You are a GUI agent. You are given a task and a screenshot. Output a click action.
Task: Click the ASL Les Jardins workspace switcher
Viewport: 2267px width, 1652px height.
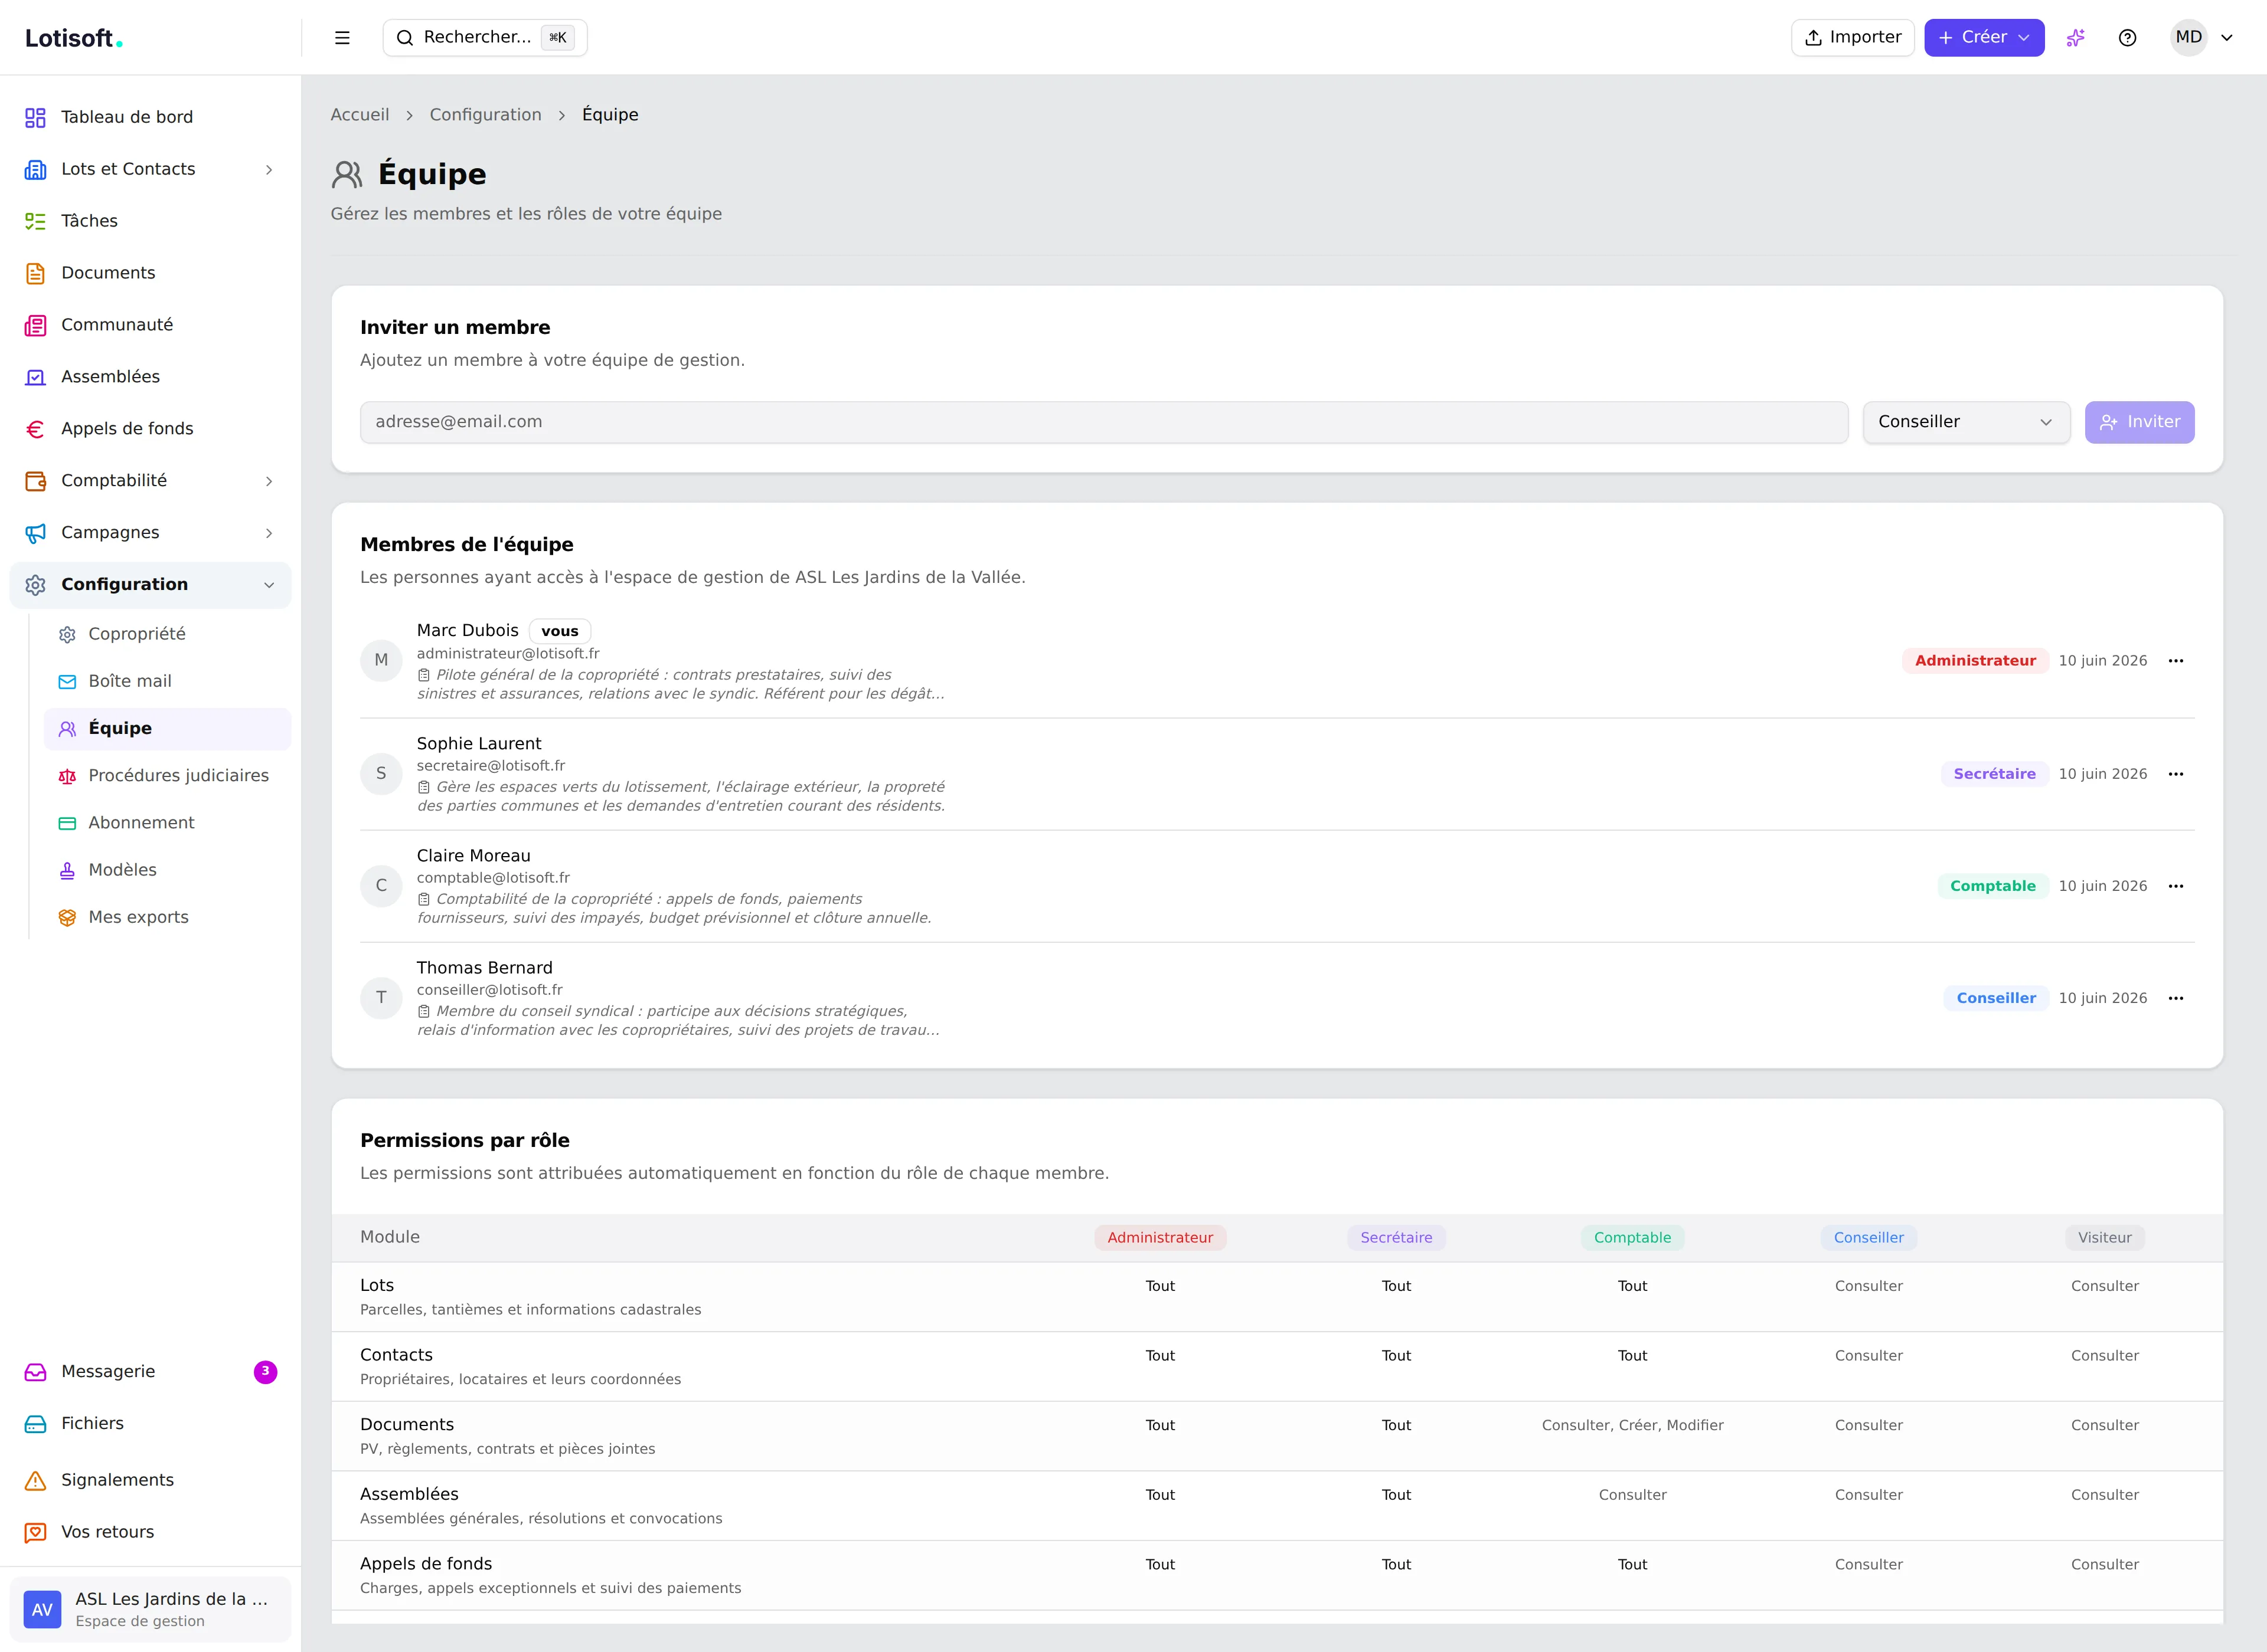coord(150,1609)
